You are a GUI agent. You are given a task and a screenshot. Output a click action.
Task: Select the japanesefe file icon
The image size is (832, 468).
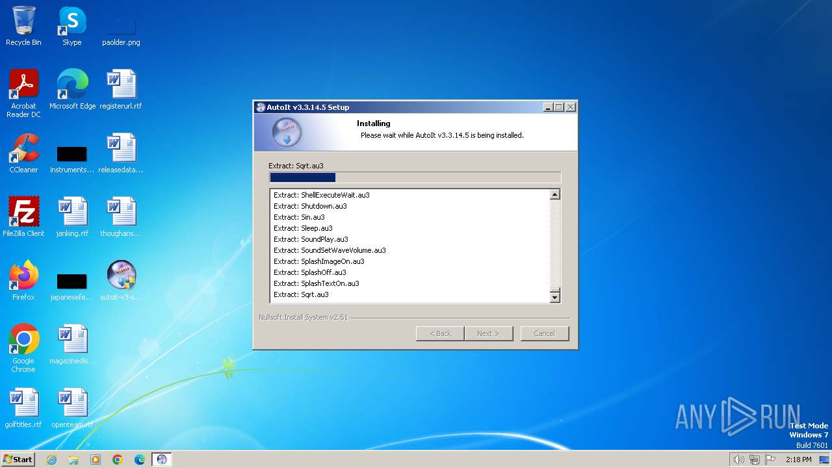tap(72, 287)
